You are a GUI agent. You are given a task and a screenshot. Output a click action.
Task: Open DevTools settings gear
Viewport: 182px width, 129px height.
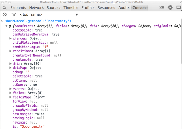[x=170, y=8]
